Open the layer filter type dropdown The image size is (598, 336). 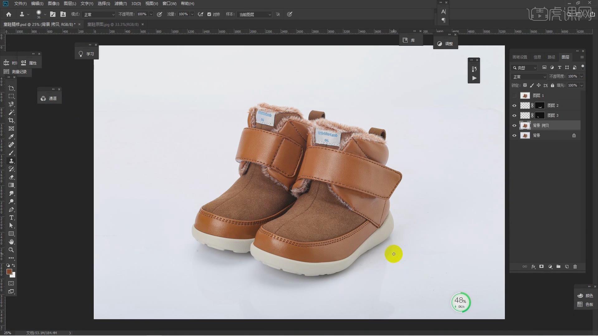point(524,68)
